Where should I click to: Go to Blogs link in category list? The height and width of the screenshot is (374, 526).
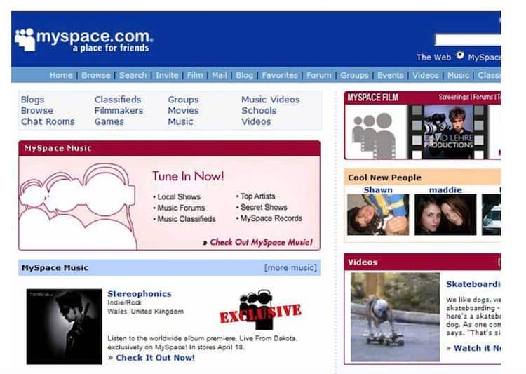32,100
